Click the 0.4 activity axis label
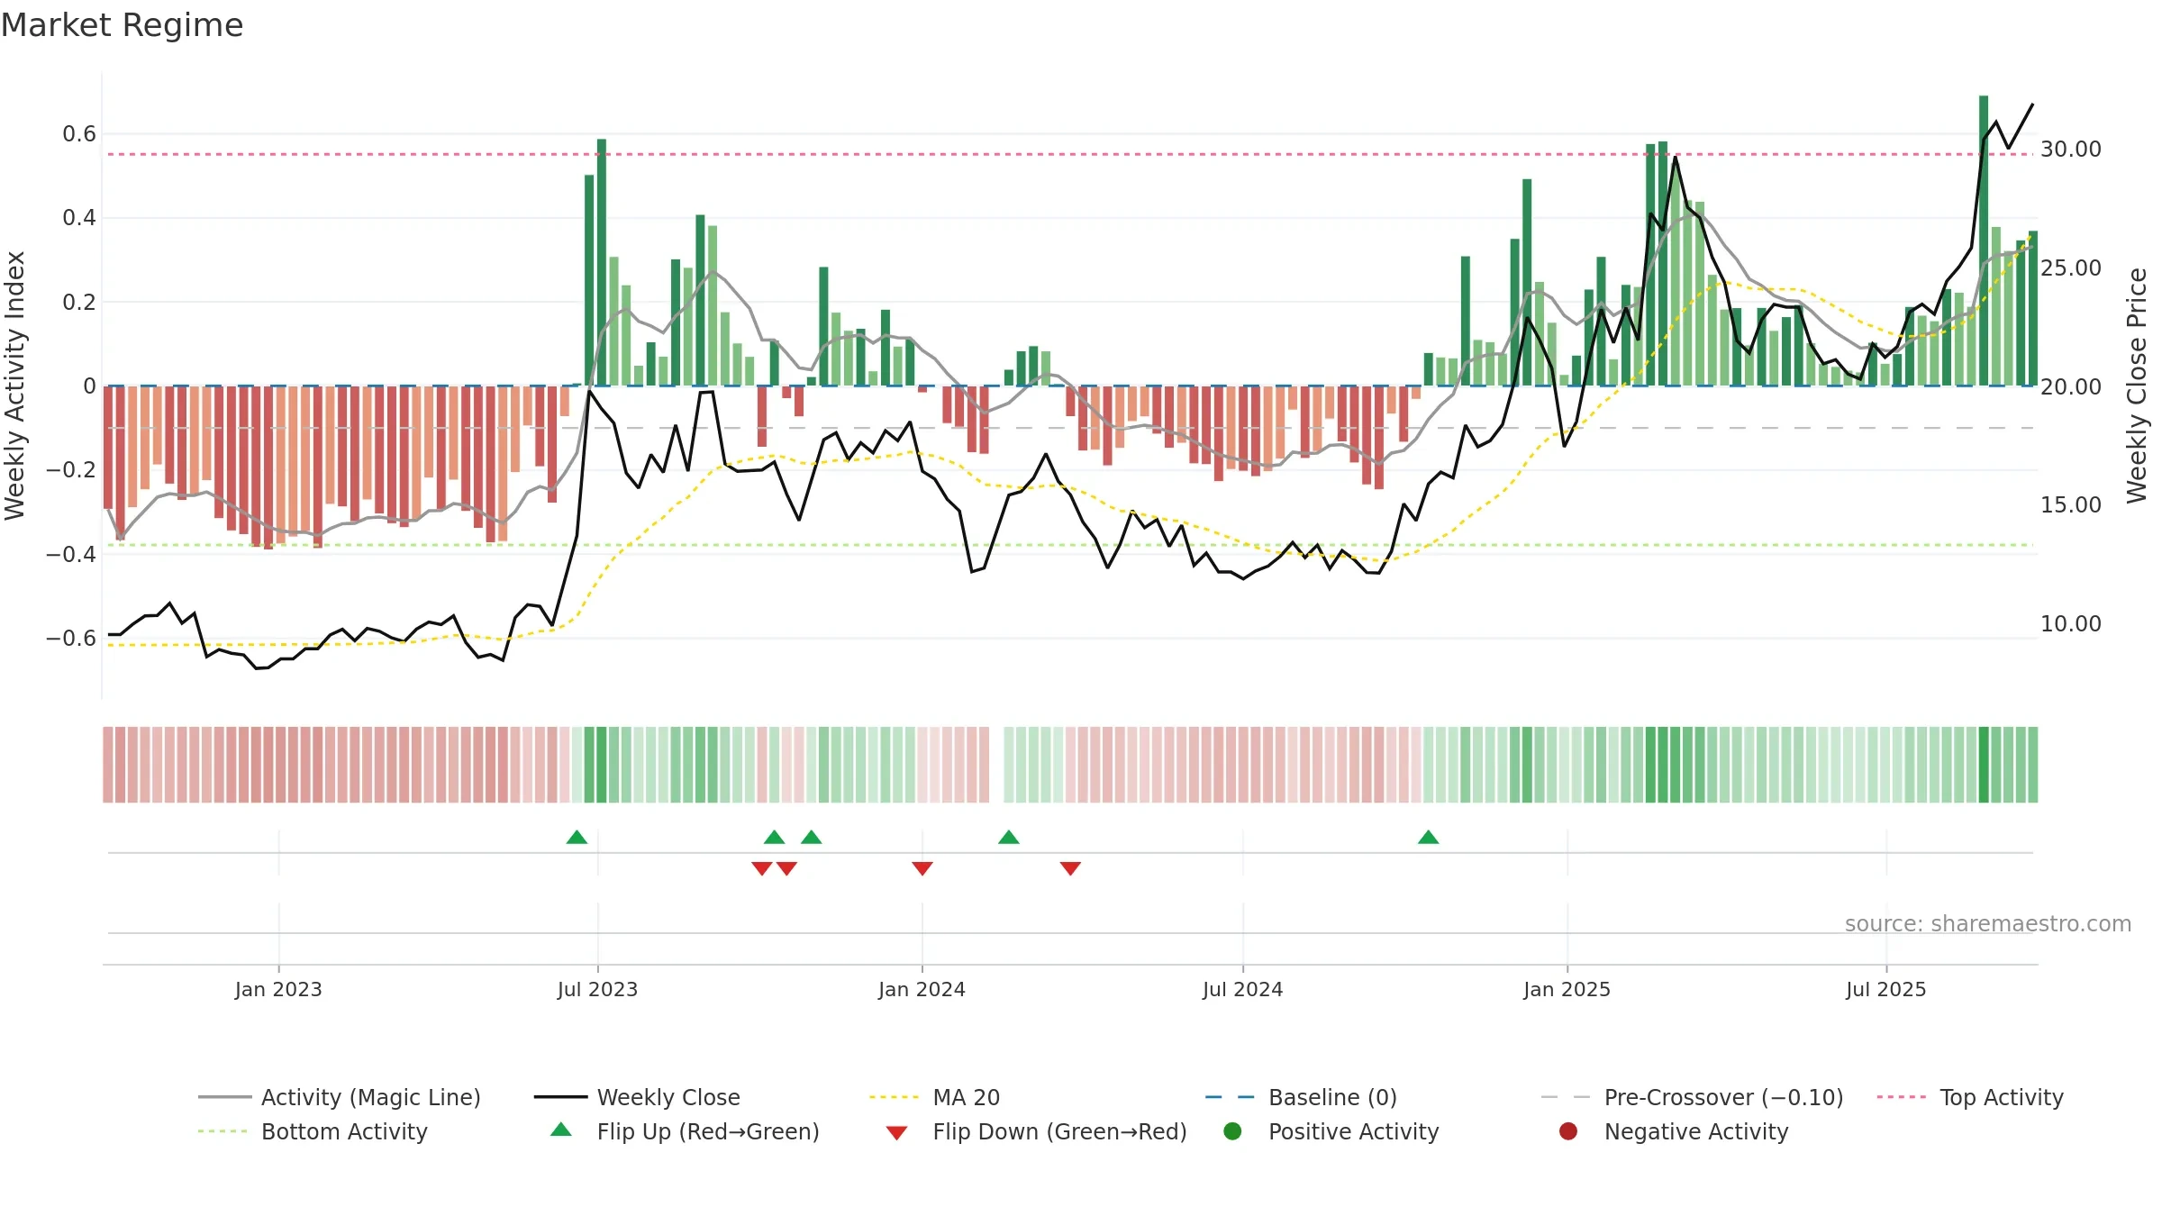 click(79, 218)
